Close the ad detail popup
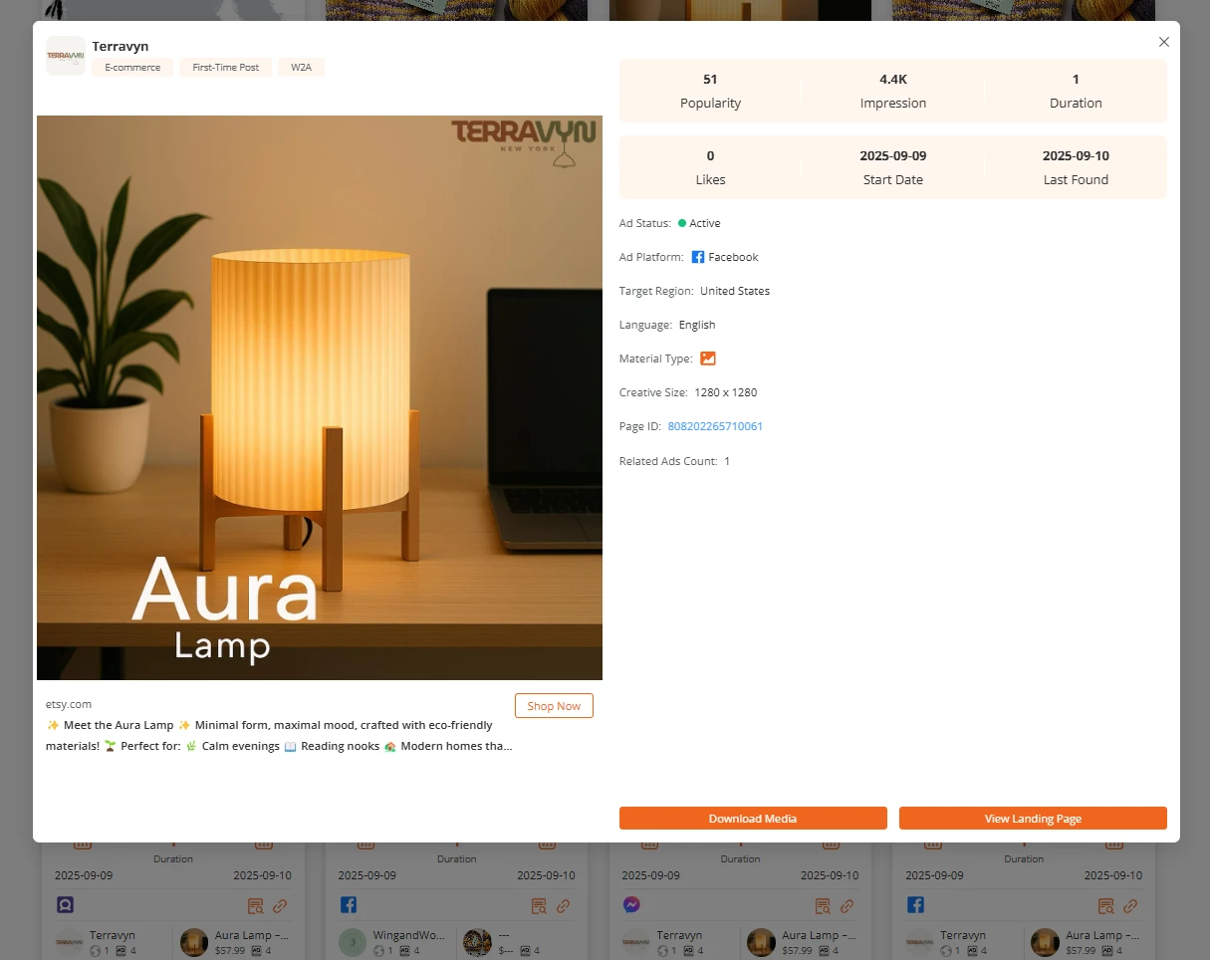Screen dimensions: 1210x960 pos(1163,42)
